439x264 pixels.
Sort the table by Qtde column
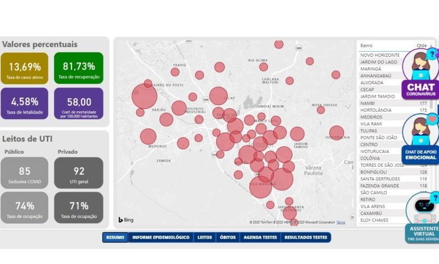point(421,45)
